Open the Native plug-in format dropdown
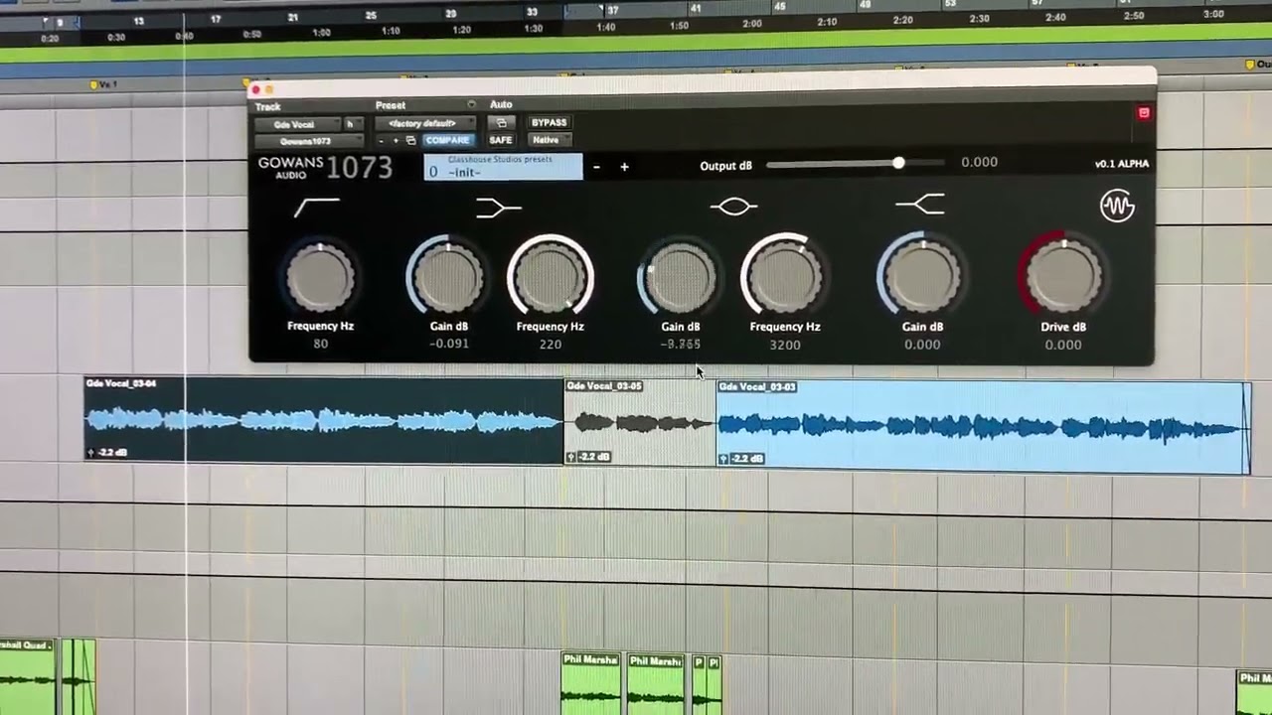This screenshot has width=1272, height=715. click(x=549, y=141)
